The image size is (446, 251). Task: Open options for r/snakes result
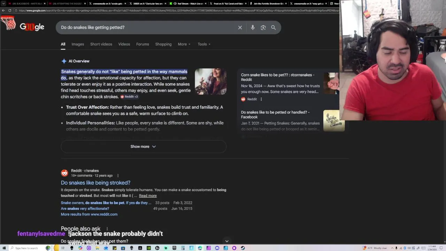pyautogui.click(x=118, y=176)
